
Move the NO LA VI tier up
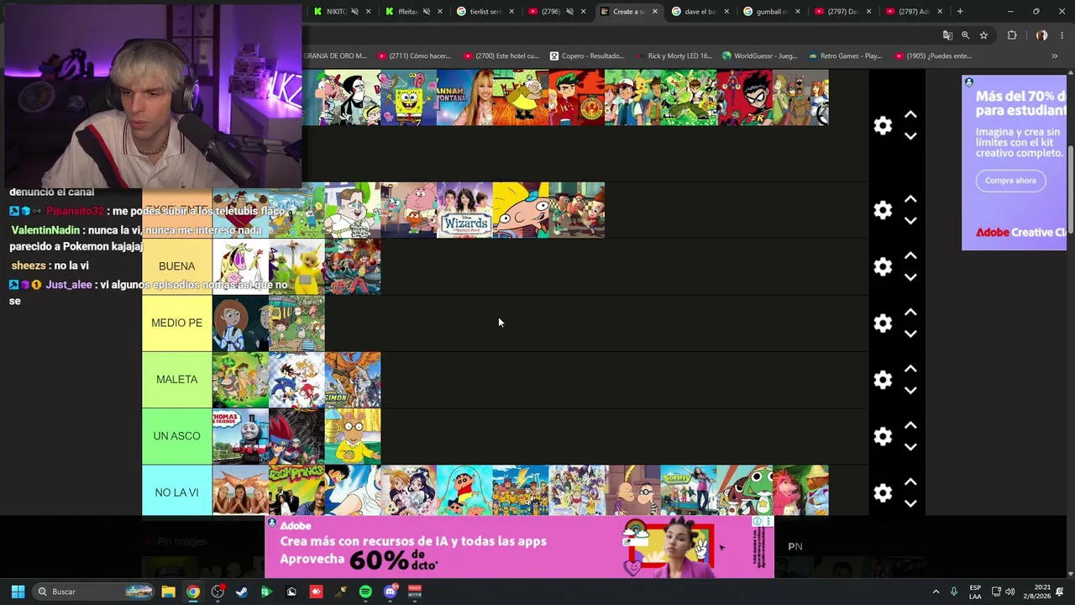tap(910, 482)
